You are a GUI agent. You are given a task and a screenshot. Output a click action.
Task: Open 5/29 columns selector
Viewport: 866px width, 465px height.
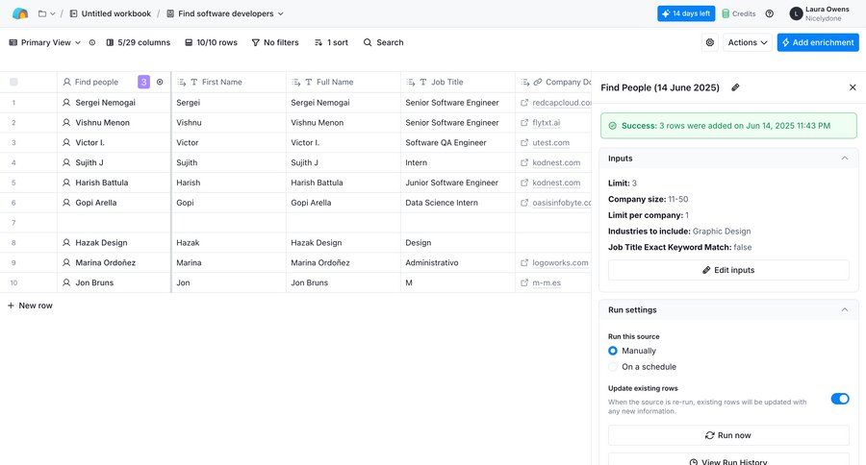(138, 42)
